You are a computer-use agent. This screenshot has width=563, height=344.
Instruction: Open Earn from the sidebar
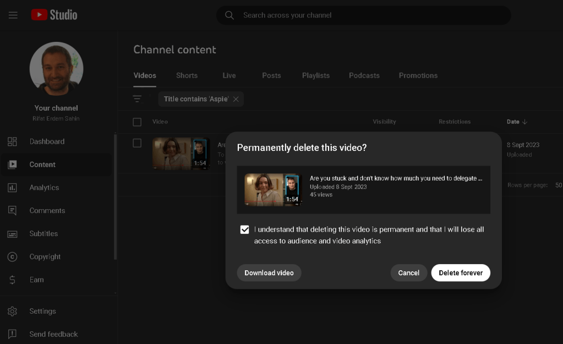[x=37, y=280]
